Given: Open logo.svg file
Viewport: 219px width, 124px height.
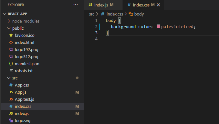Looking at the screenshot, I should 23,121.
